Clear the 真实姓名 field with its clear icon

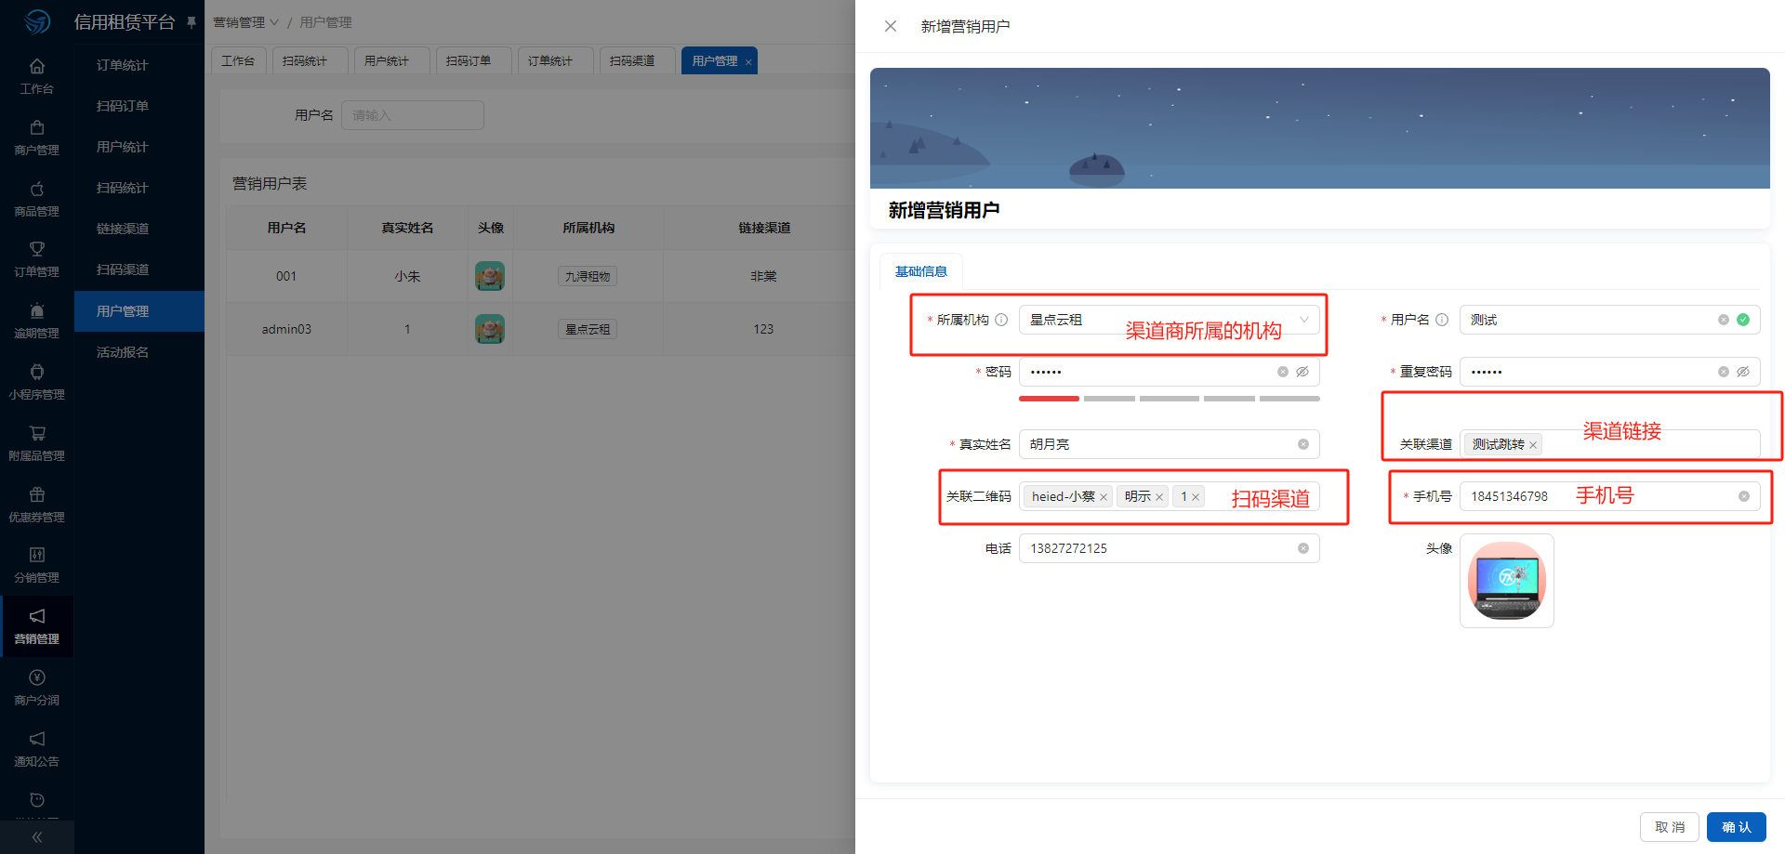pyautogui.click(x=1302, y=444)
